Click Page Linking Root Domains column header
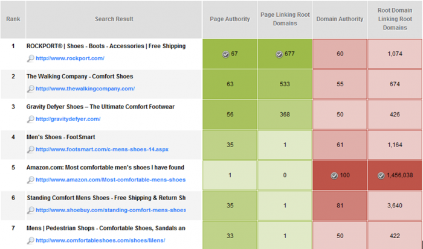This screenshot has width=423, height=249. (285, 19)
